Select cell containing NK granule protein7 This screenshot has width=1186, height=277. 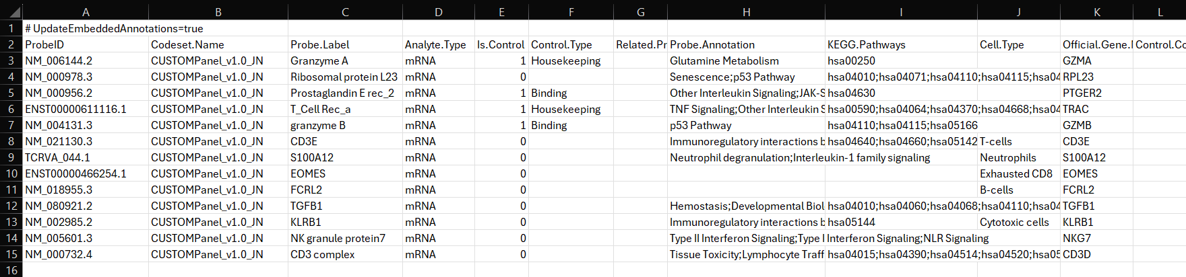345,238
